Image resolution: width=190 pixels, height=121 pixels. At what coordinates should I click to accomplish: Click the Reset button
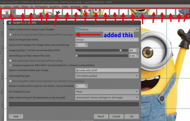[x=101, y=116]
